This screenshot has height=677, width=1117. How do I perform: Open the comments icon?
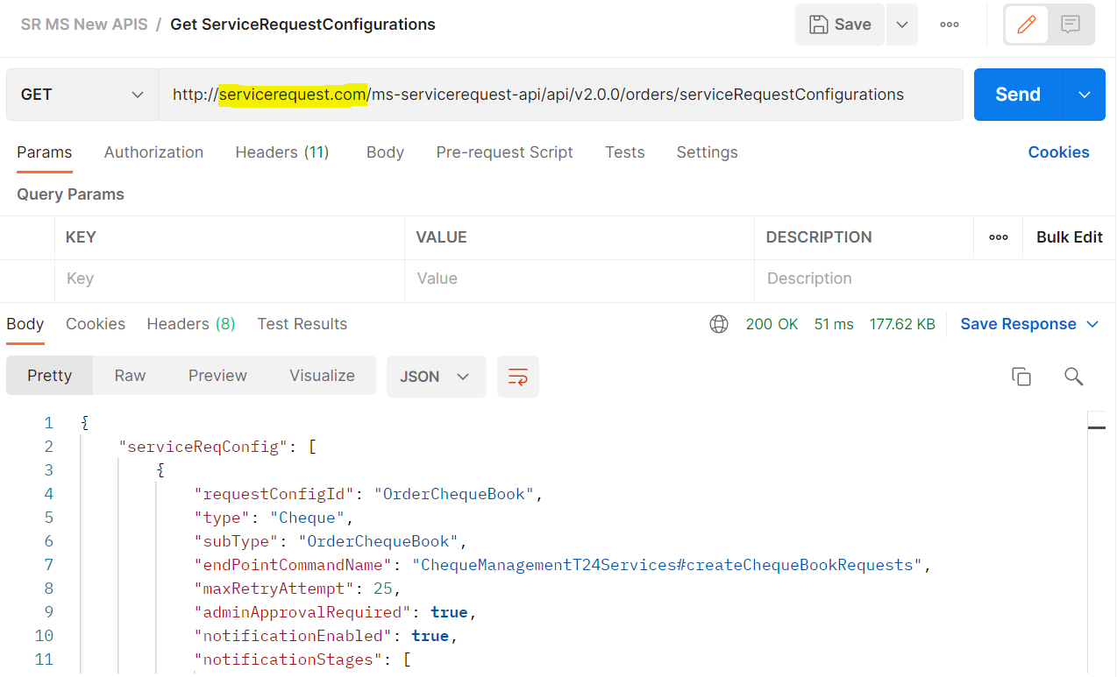click(1070, 25)
